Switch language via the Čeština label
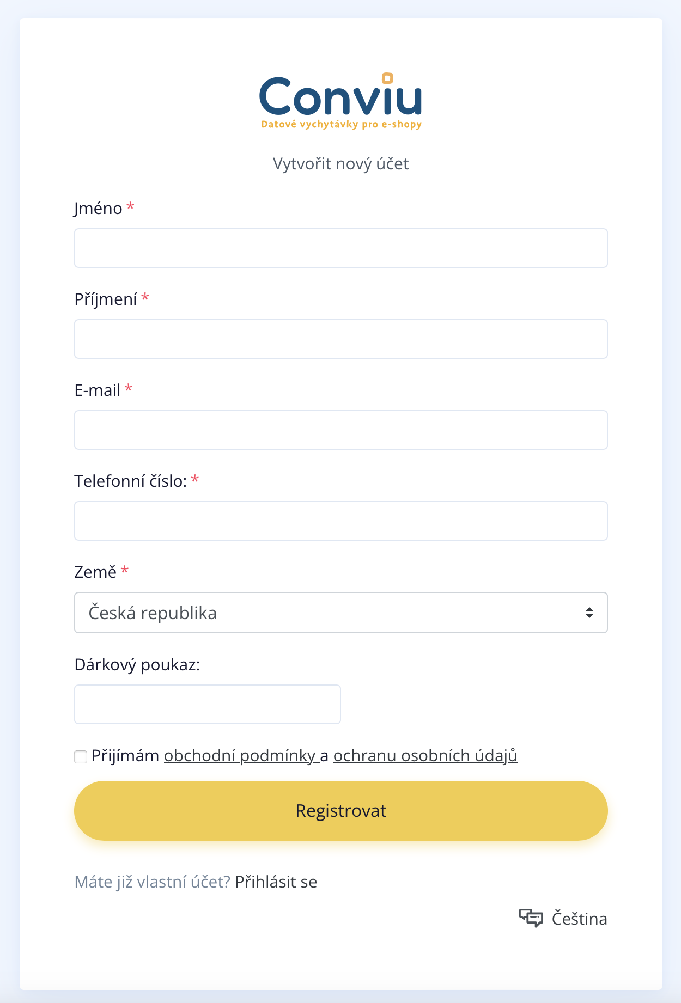Viewport: 681px width, 1003px height. 579,919
